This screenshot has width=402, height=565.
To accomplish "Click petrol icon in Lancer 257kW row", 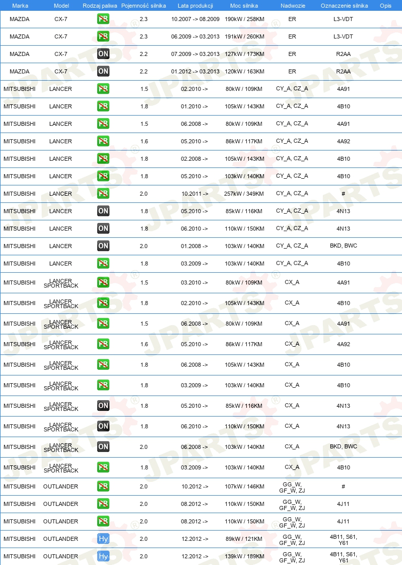I will pyautogui.click(x=103, y=194).
